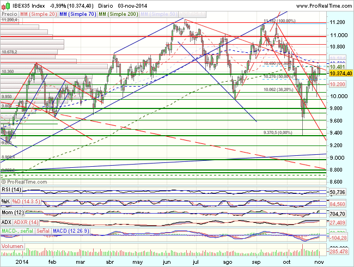Select the MACD (12 26 9) label
This screenshot has width=354, height=267.
coord(71,231)
